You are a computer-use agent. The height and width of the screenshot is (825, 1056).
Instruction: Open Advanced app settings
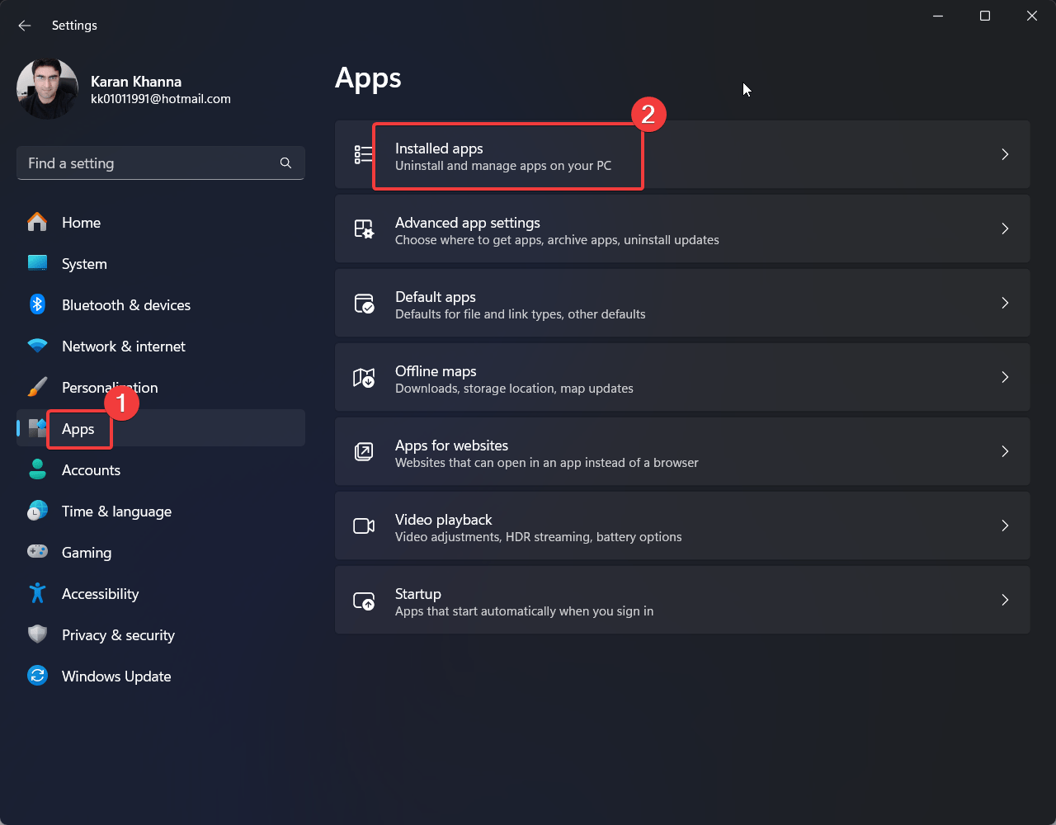(682, 229)
